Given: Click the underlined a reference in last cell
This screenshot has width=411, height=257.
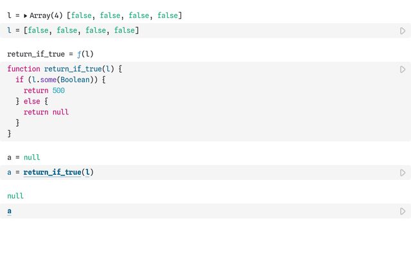Looking at the screenshot, I should pos(10,211).
